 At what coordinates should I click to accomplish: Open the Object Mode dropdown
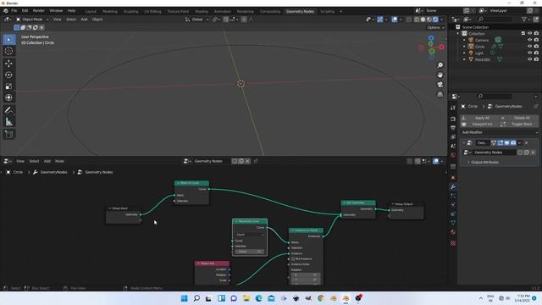click(32, 19)
